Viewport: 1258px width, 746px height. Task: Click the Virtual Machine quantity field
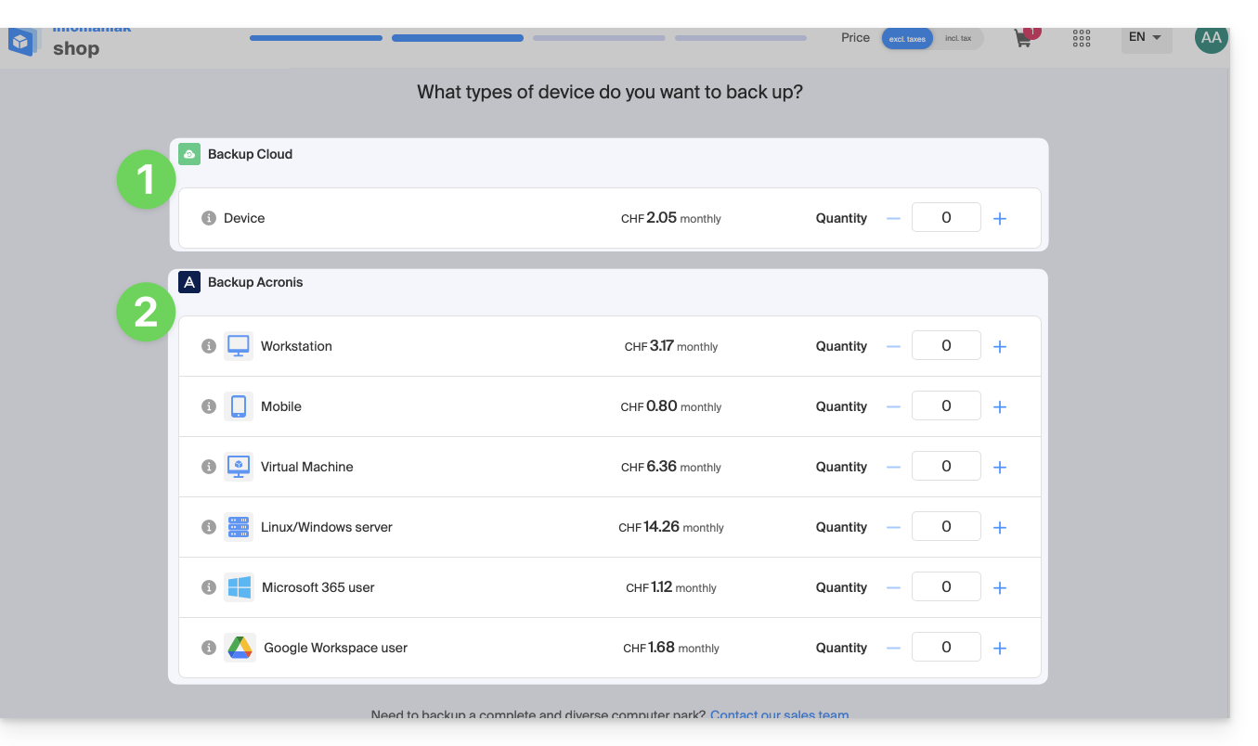point(946,467)
